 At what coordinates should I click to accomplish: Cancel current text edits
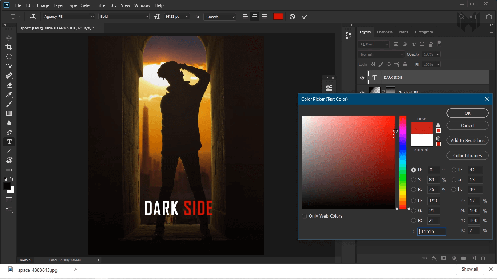[292, 16]
